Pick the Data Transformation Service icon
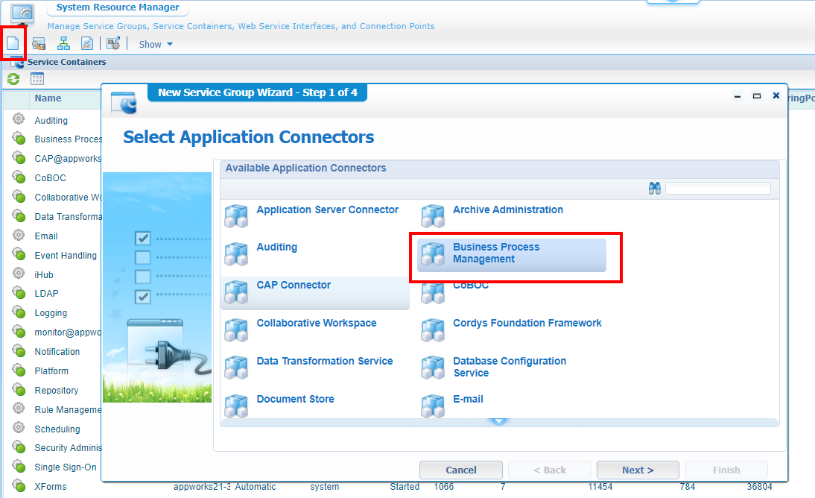This screenshot has height=498, width=815. click(236, 368)
